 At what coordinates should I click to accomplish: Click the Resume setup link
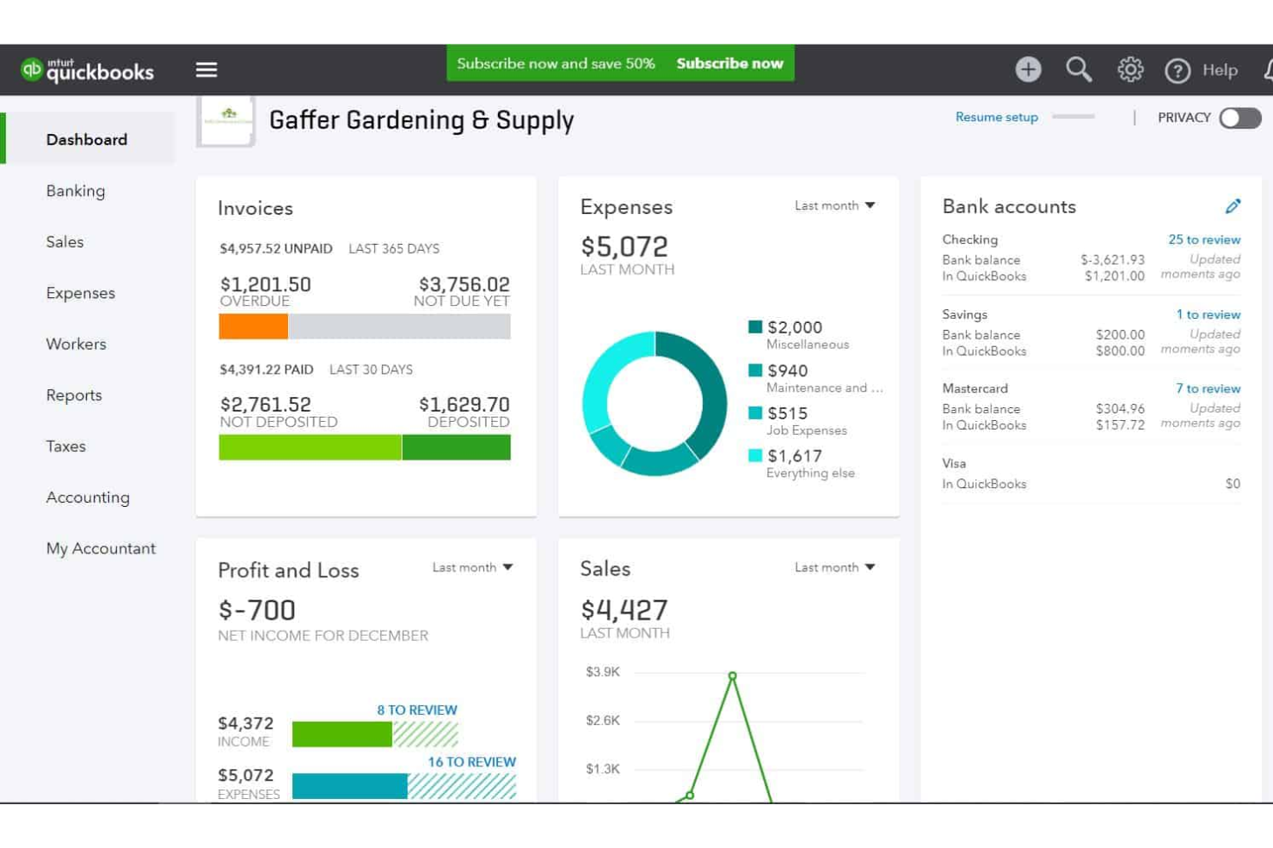[996, 117]
